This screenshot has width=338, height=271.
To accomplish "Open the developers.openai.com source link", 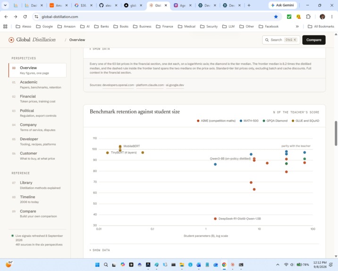I will coord(118,85).
